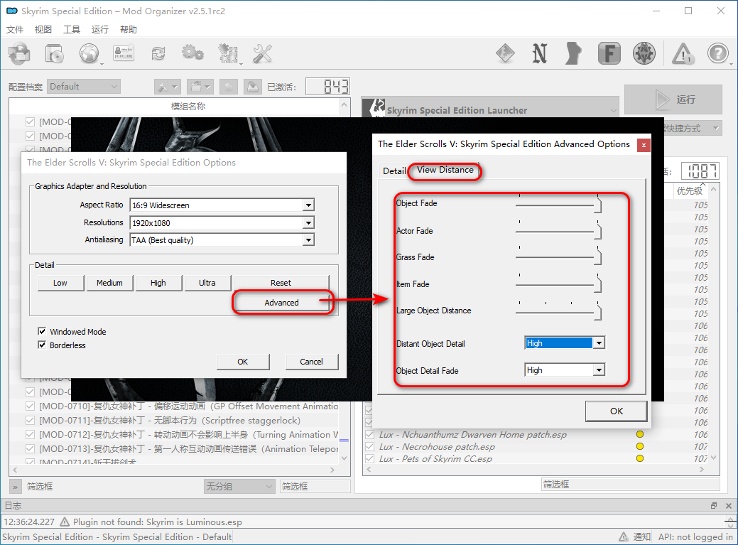Click the Install Mod from archive icon
The image size is (738, 545).
tap(19, 53)
